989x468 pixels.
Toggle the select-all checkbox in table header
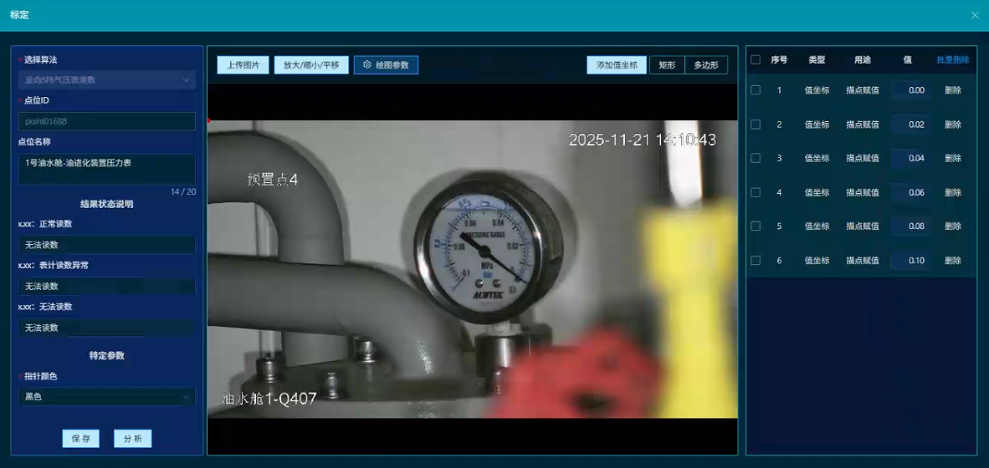756,60
